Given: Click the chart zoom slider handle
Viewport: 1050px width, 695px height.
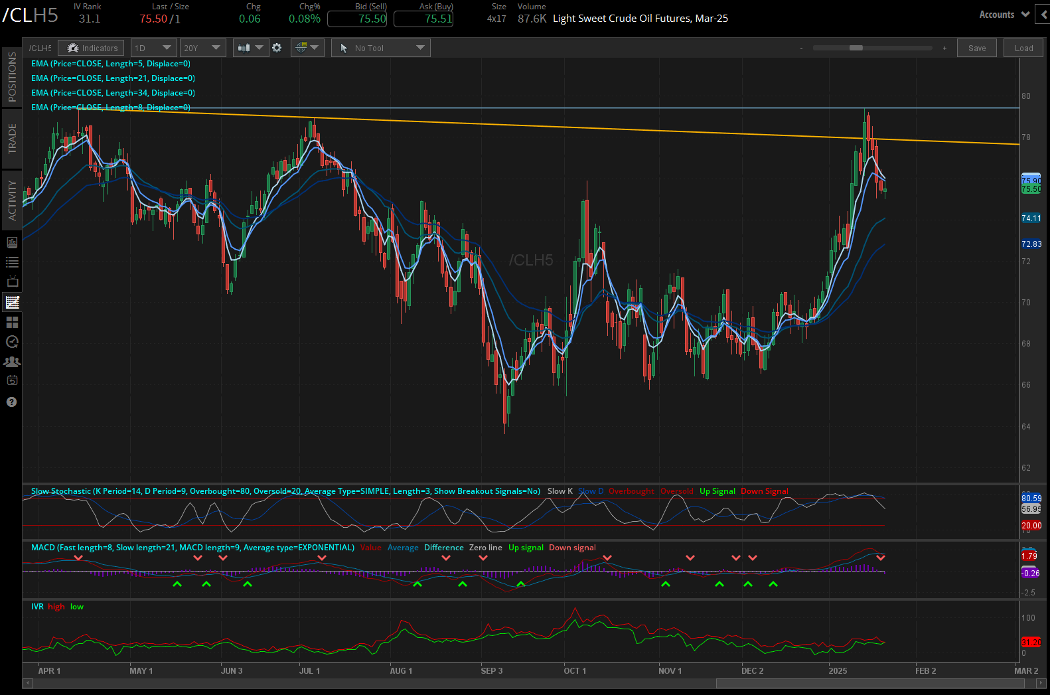Looking at the screenshot, I should pos(856,48).
